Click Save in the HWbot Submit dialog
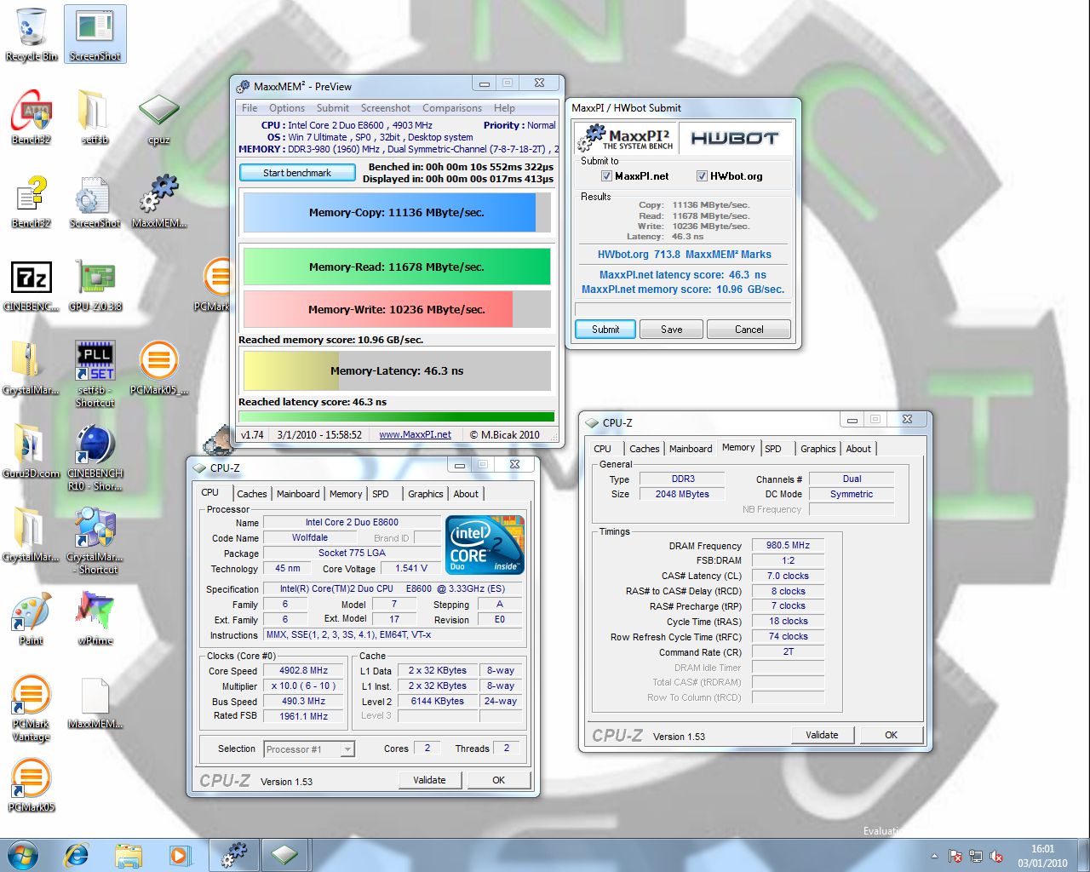This screenshot has height=872, width=1090. [x=671, y=330]
